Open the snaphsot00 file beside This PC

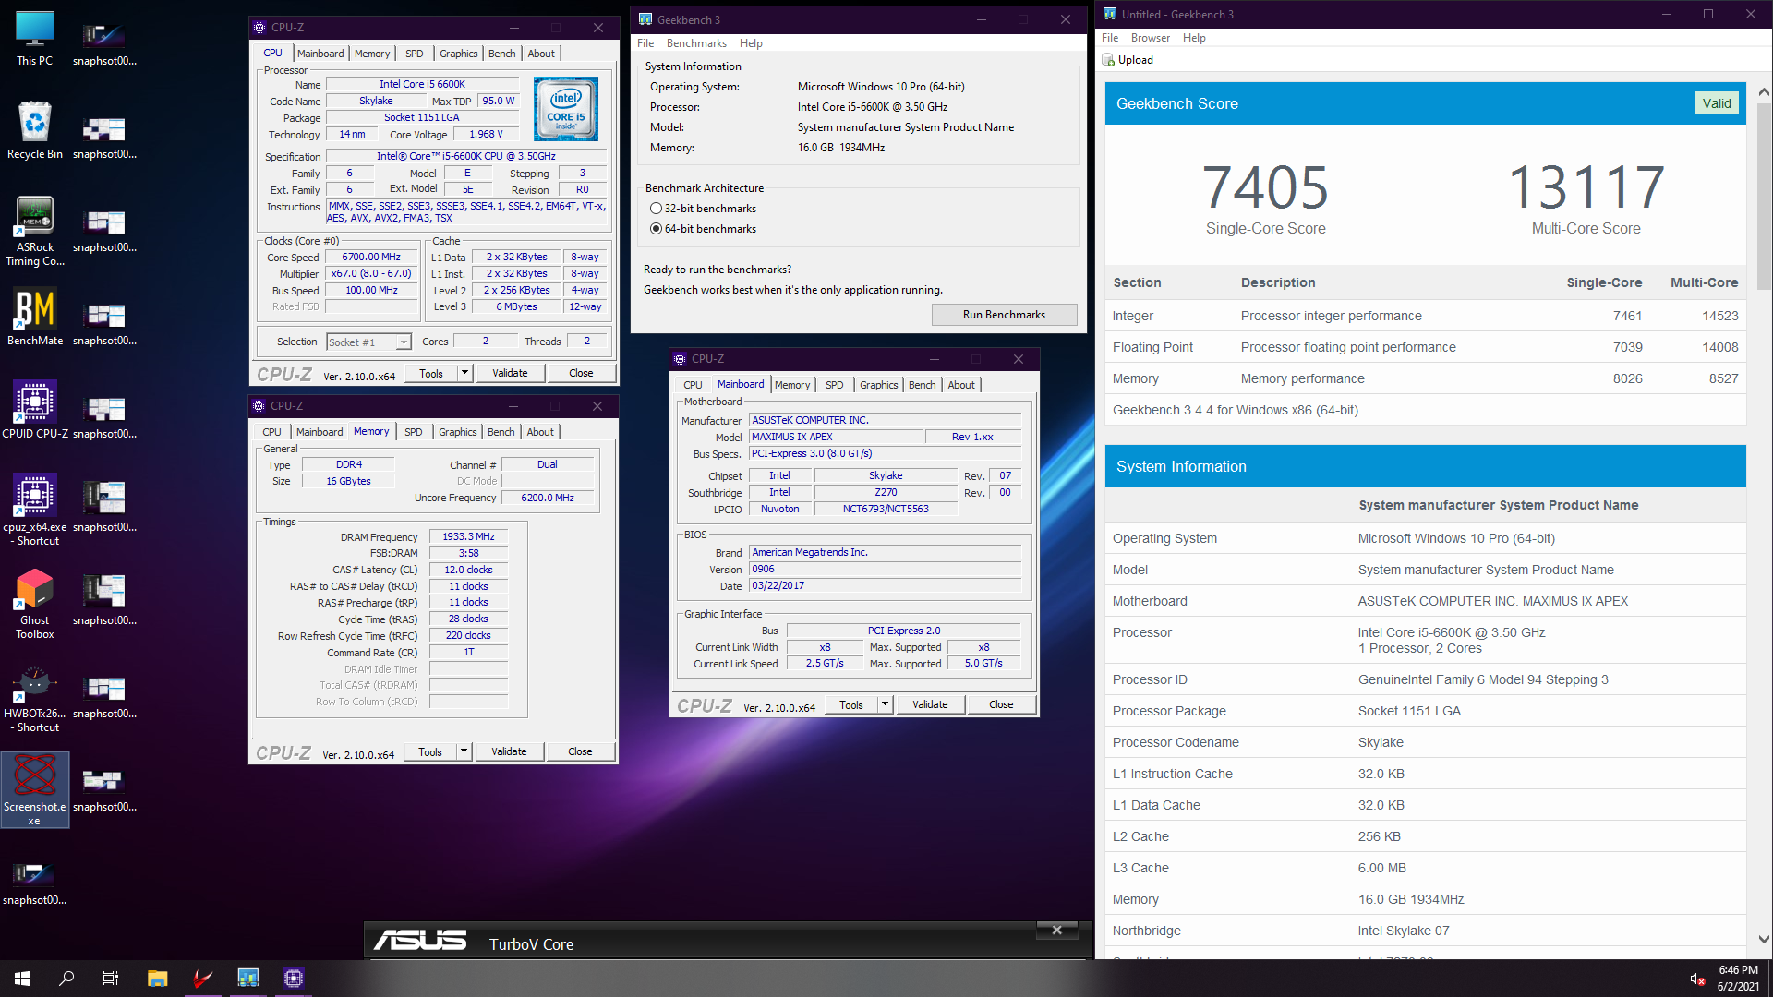coord(104,43)
